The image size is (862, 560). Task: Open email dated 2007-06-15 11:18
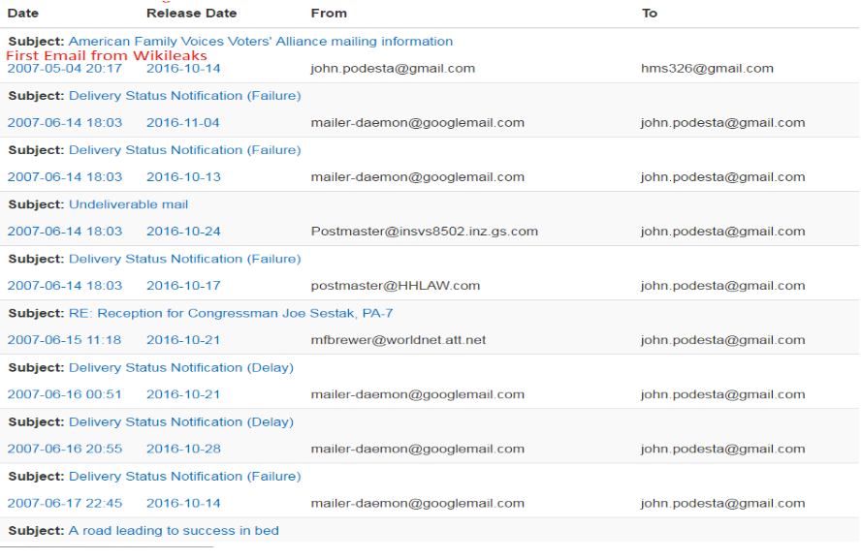point(64,340)
